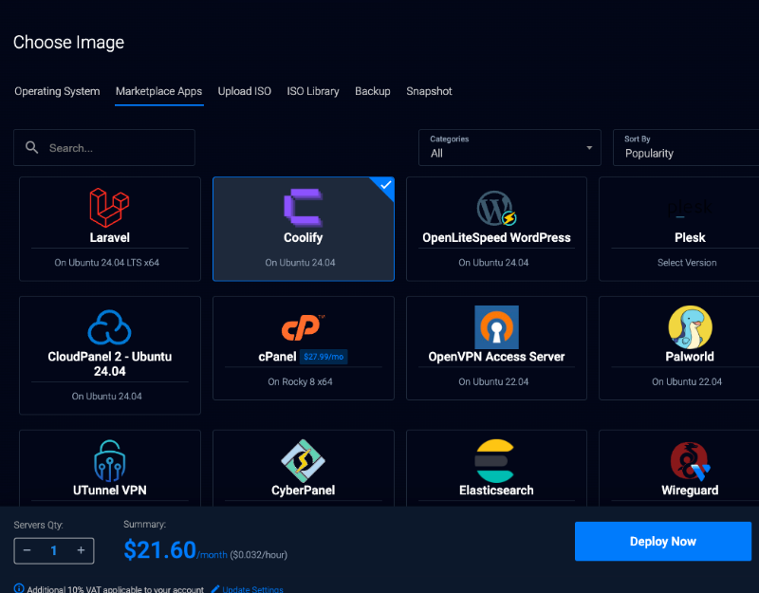Click Plesk's Select Version text
759x593 pixels.
coord(687,263)
